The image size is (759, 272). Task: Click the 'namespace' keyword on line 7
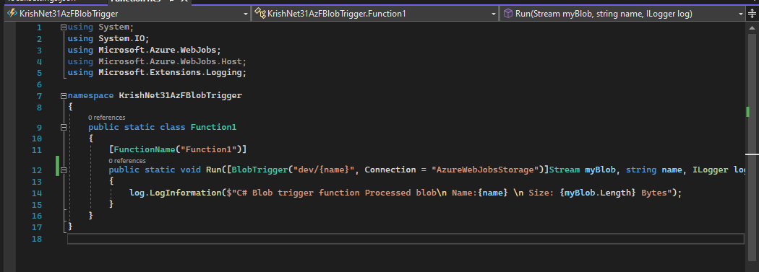point(90,96)
